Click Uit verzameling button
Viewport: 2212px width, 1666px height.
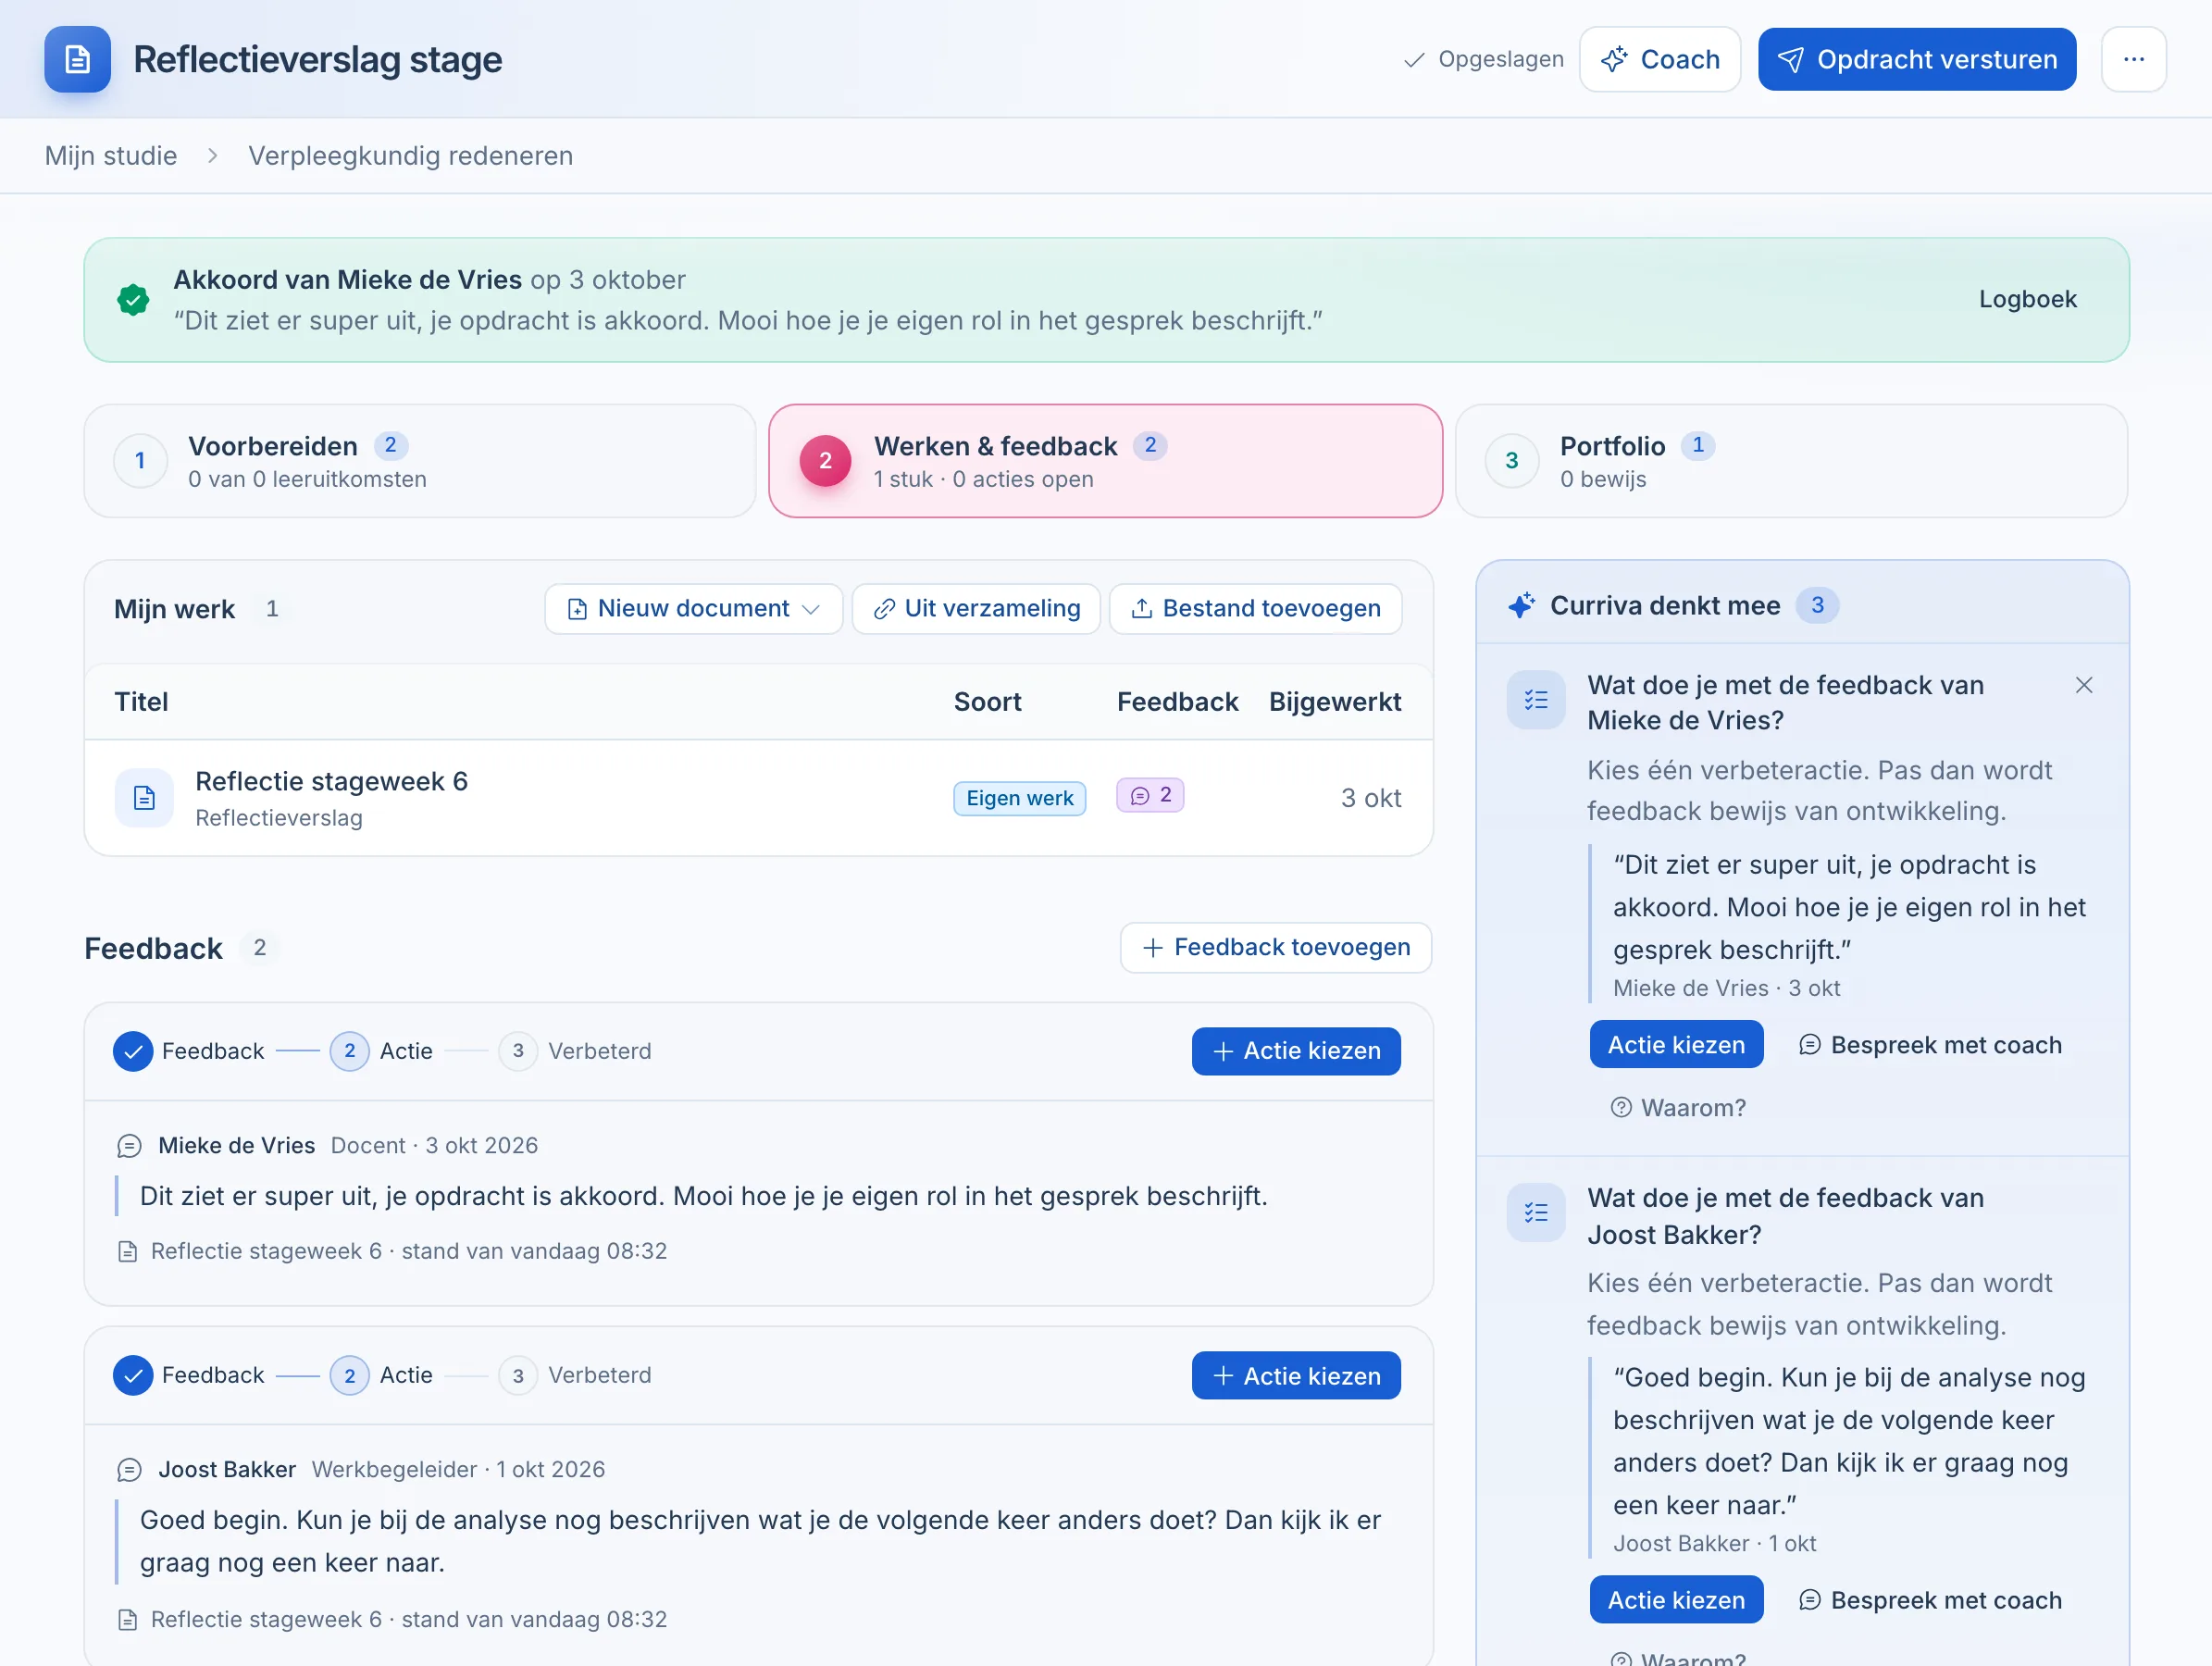976,608
